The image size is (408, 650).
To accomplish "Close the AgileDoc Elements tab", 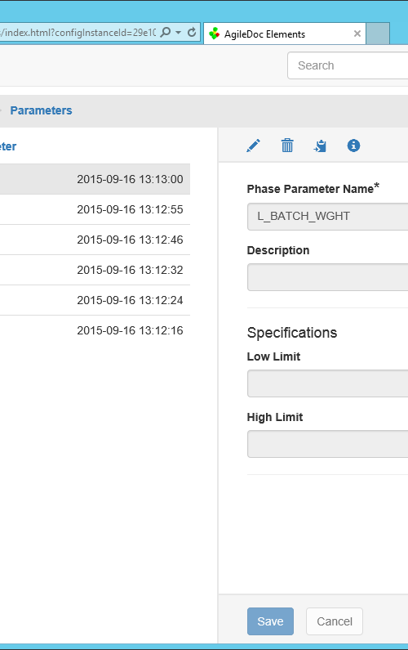I will click(x=357, y=34).
